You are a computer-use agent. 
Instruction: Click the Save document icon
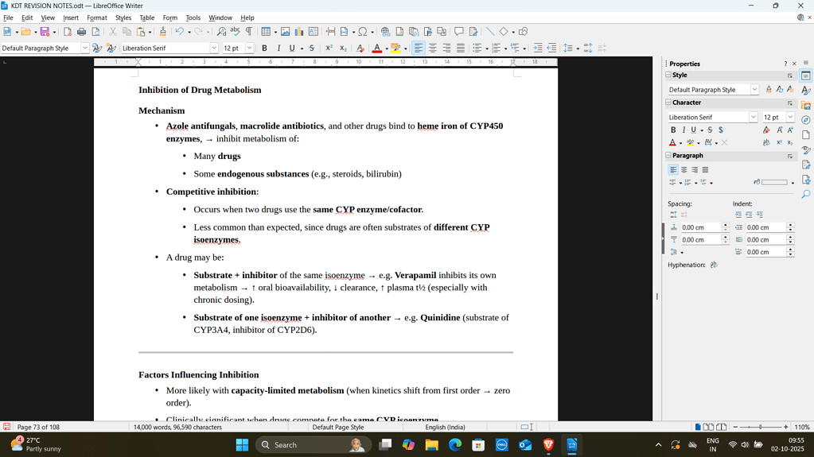[45, 32]
